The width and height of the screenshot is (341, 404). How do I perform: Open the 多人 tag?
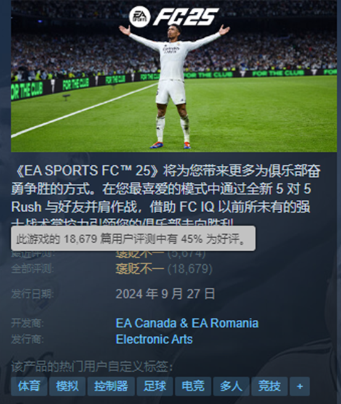[231, 386]
